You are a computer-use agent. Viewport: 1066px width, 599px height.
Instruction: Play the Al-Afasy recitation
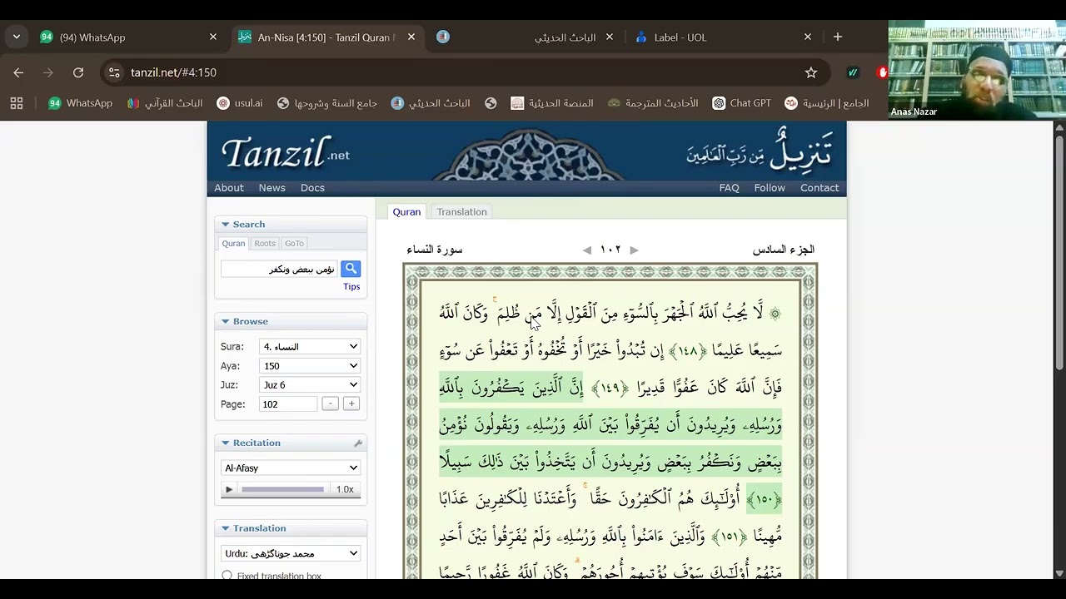(229, 489)
